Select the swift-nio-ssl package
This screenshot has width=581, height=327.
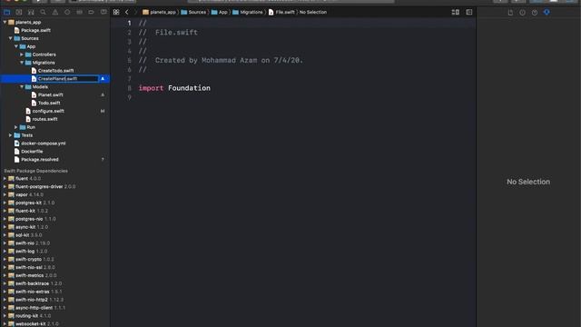[x=28, y=267]
